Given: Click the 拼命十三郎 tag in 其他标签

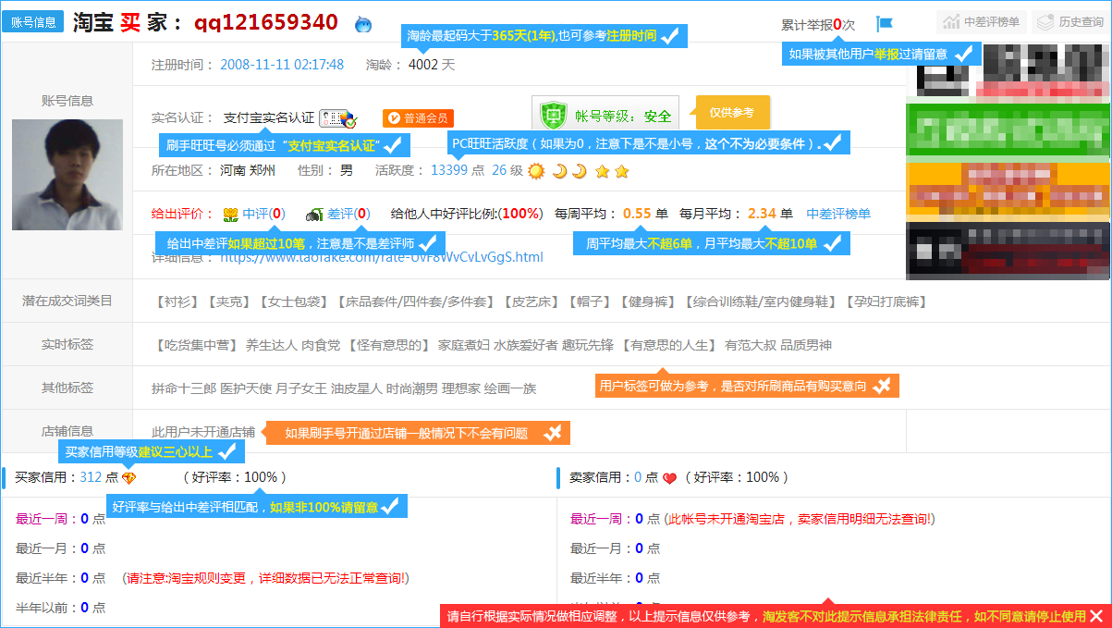Looking at the screenshot, I should [184, 388].
